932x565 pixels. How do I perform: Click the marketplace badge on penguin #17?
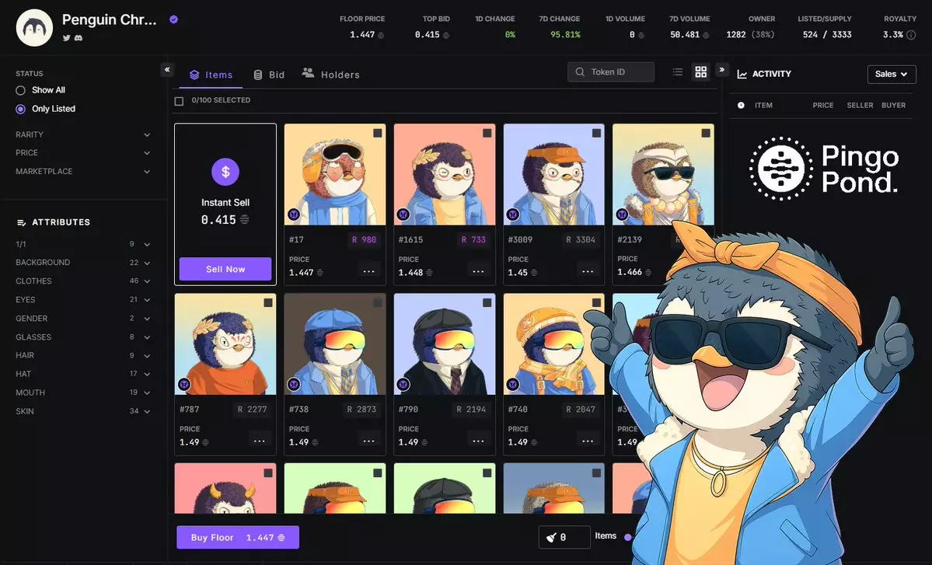pyautogui.click(x=294, y=214)
